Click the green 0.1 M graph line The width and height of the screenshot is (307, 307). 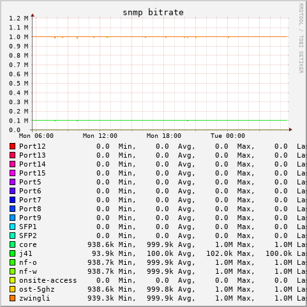click(x=160, y=120)
